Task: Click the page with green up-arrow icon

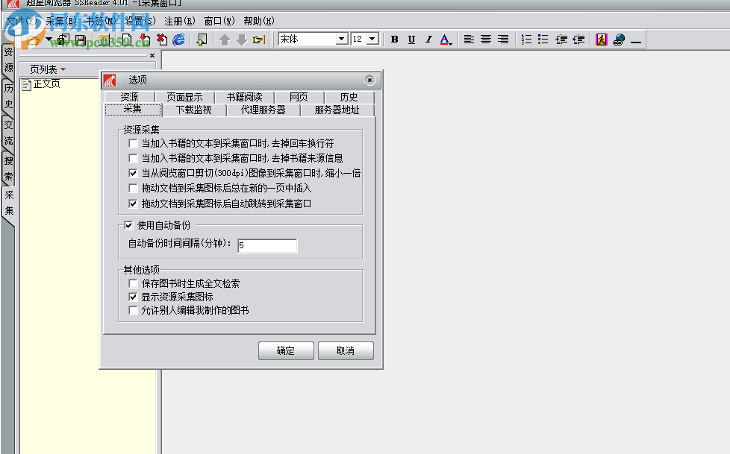Action: coord(202,40)
